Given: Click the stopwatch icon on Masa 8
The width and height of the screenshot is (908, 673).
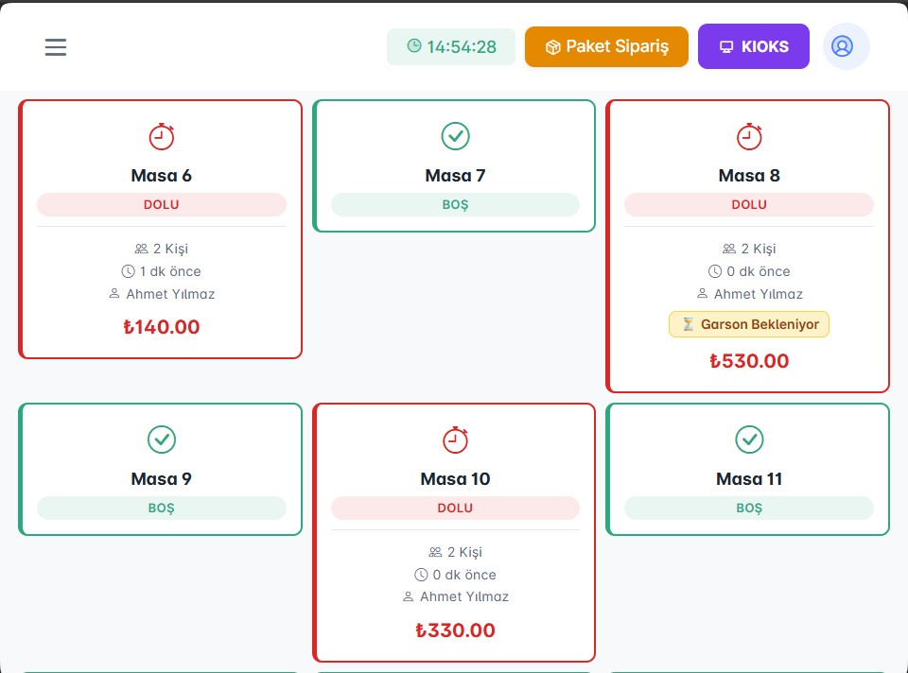Looking at the screenshot, I should 749,136.
